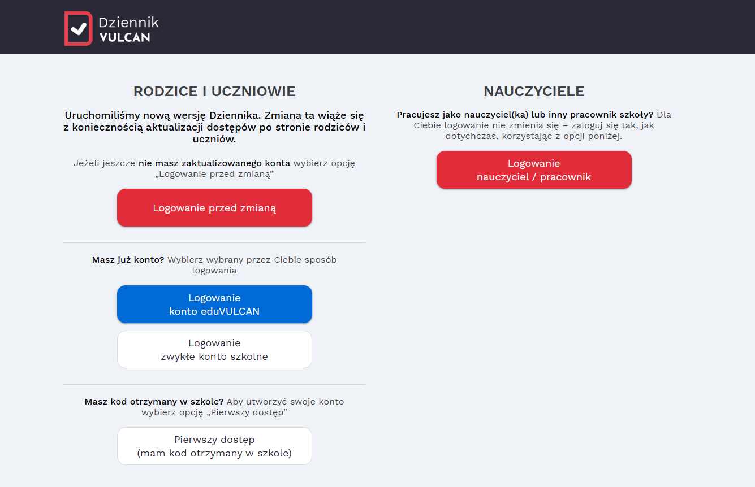755x487 pixels.
Task: Select Logowanie zwykłe konto szkolne option
Action: (x=214, y=350)
